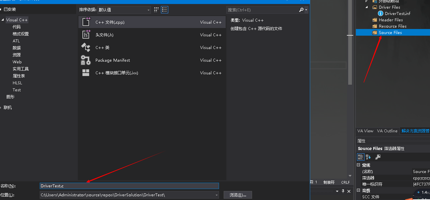Select 格式设置 category in the tree
This screenshot has width=430, height=200.
point(21,34)
